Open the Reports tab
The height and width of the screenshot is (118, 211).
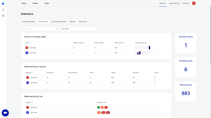pyautogui.click(x=72, y=22)
